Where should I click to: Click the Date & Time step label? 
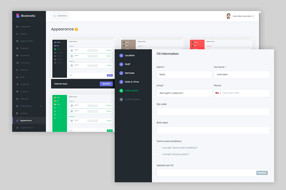point(132,82)
